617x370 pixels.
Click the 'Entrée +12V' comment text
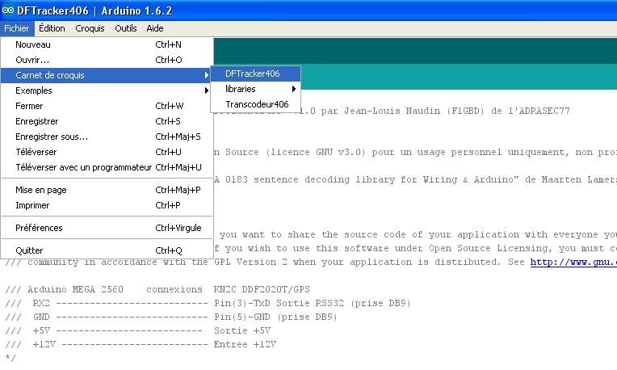[245, 344]
